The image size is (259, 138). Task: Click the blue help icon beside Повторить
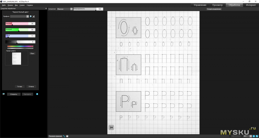[x=37, y=94]
